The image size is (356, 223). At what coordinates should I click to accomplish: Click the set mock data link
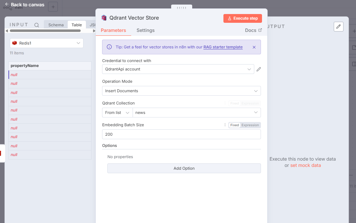click(x=305, y=165)
